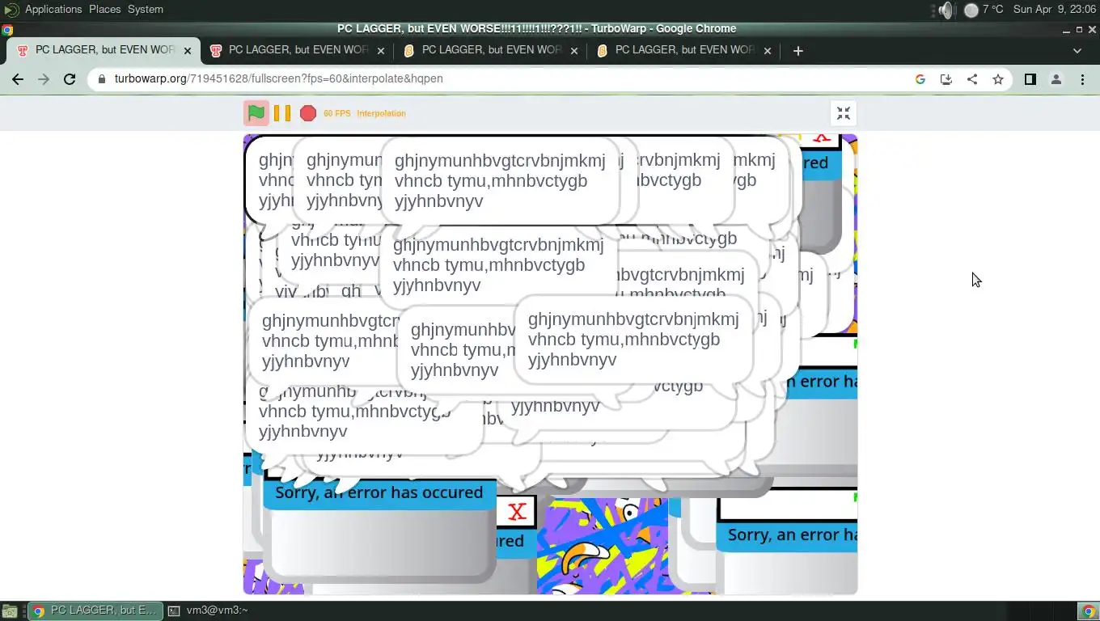Close the fourth PC LAGGER tab
The image size is (1100, 621).
(x=768, y=50)
